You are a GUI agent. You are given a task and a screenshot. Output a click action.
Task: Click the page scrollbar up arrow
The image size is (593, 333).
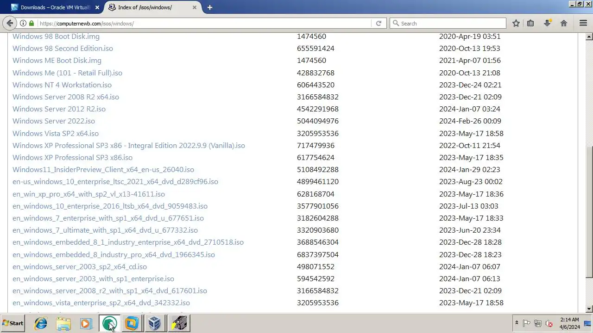(589, 36)
